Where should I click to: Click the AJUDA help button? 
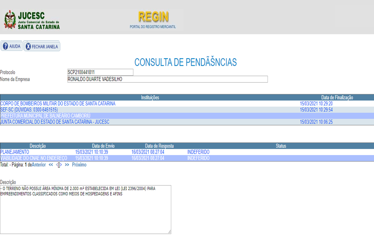click(11, 46)
